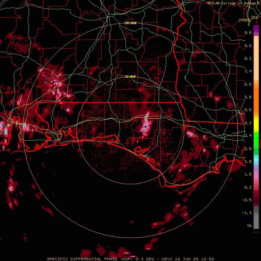The height and width of the screenshot is (261, 261).
Task: Click the 6.6 scale label
Action: 248,84
